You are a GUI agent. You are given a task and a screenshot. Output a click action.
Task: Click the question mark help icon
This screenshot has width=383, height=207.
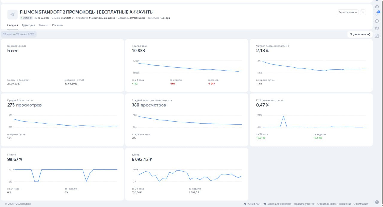click(377, 29)
